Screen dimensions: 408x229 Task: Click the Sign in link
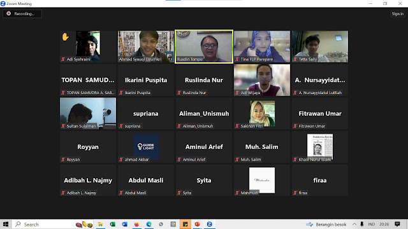(398, 14)
